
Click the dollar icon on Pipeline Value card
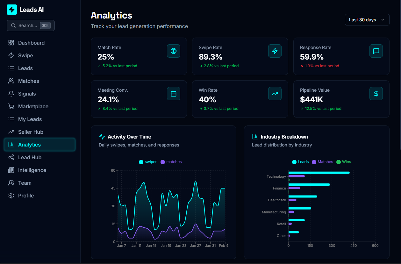point(376,94)
